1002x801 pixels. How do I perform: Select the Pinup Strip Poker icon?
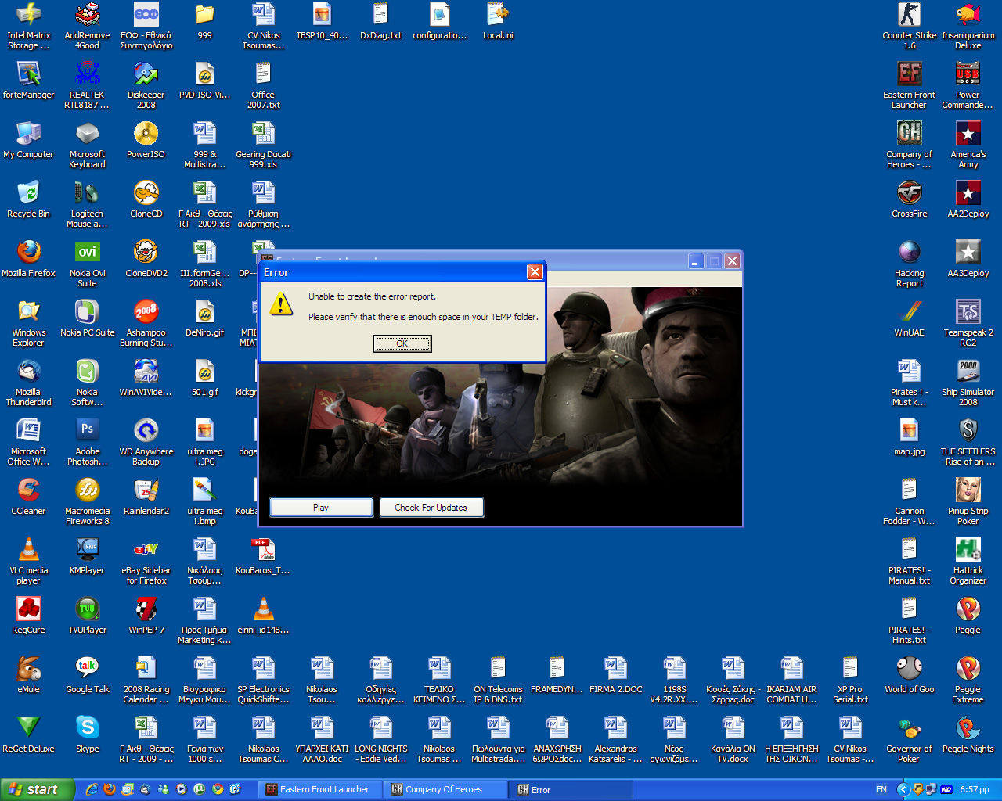(x=968, y=501)
